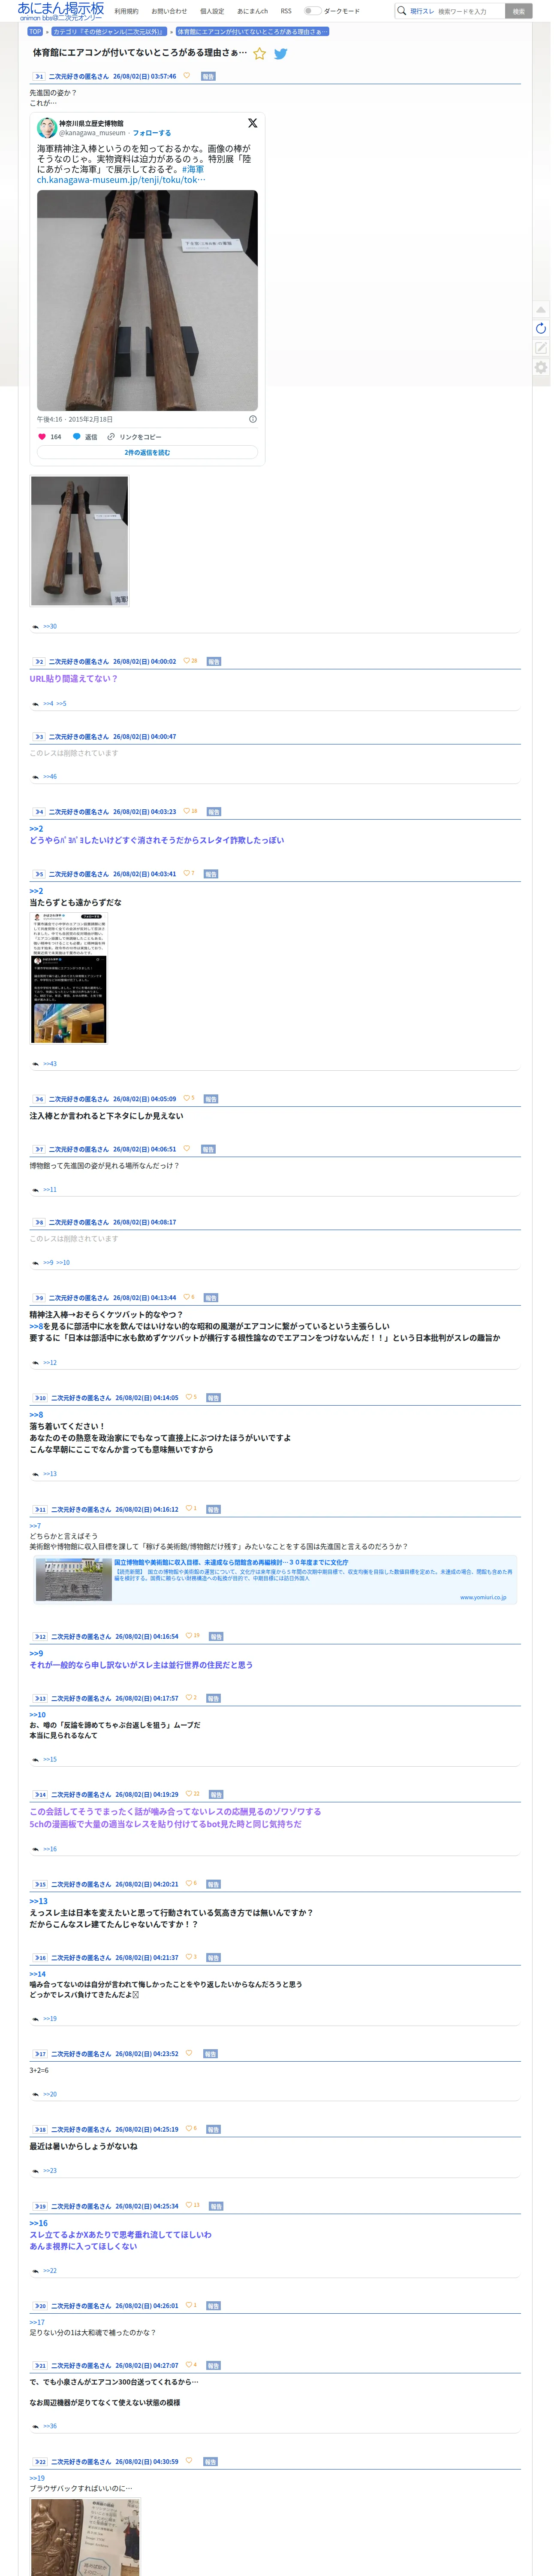Report post 2 with its 報告 button
This screenshot has height=2576, width=554.
click(x=214, y=662)
